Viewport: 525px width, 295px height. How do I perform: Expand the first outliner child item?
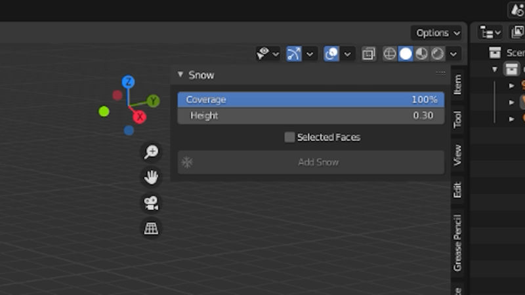511,86
